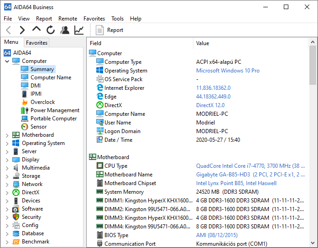Select IPMI server icon in tree
This screenshot has width=318, height=248.
point(24,94)
